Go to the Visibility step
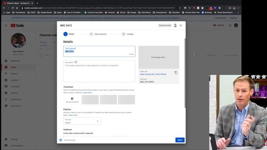 point(128,34)
